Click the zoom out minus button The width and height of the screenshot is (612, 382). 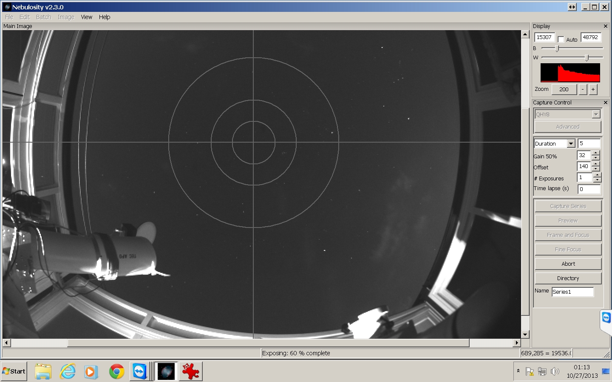(x=583, y=89)
